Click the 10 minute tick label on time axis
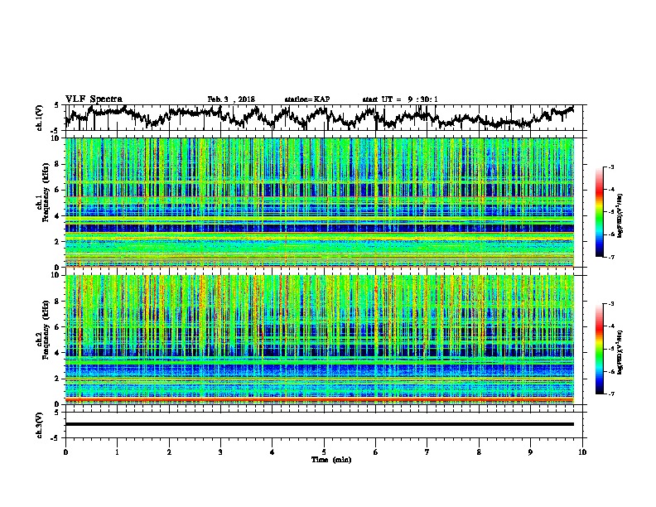The width and height of the screenshot is (656, 507). coord(582,452)
